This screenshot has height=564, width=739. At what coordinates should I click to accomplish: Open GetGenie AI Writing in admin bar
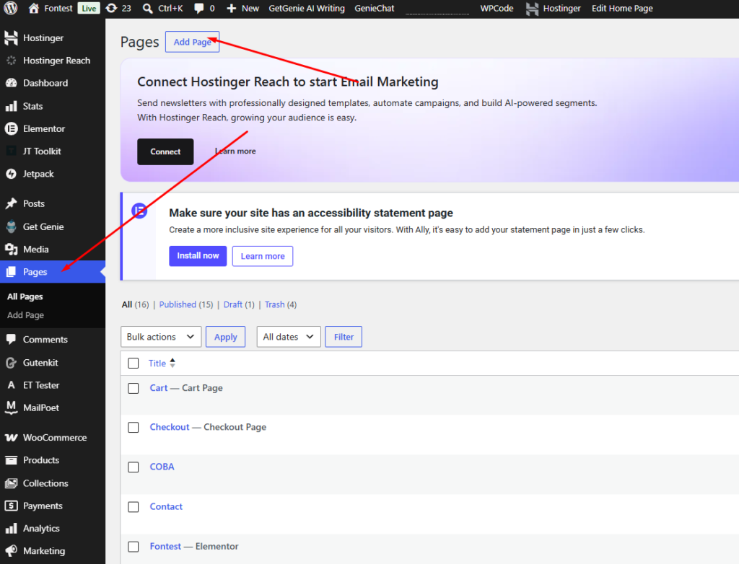coord(306,9)
